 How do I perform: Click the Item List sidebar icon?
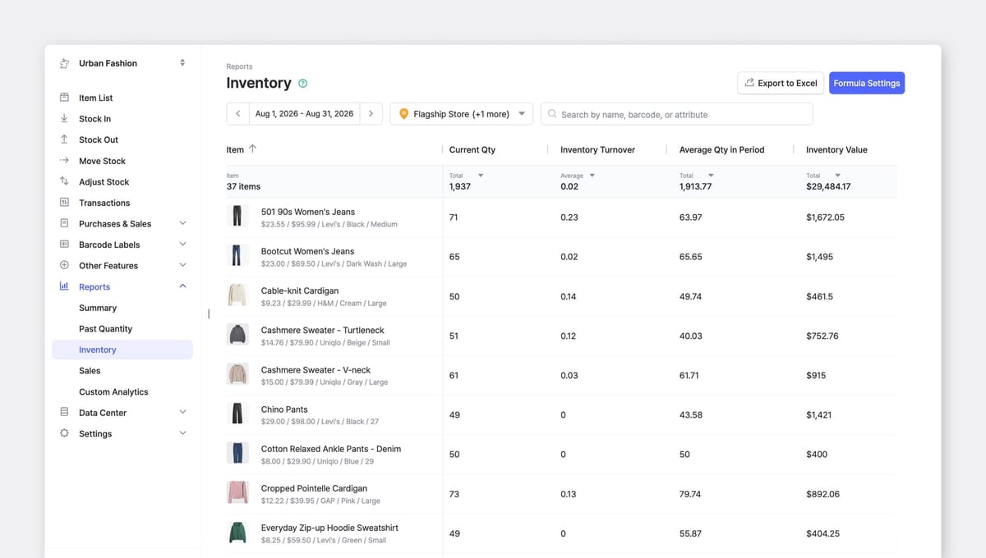tap(64, 98)
